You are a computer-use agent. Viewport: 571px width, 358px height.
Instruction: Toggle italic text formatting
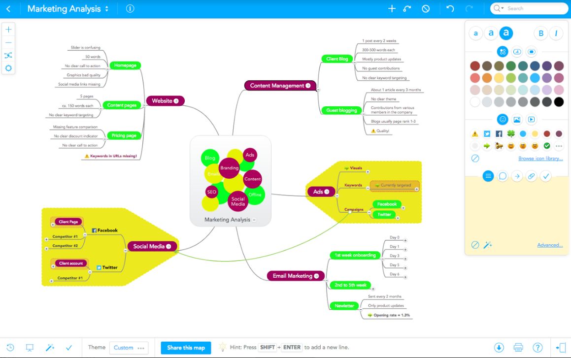(556, 33)
